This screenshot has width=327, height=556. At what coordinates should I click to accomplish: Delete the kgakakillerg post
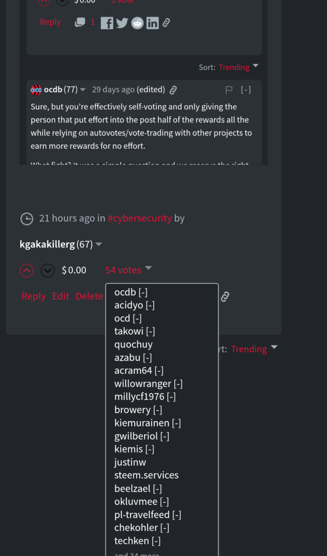tap(89, 296)
